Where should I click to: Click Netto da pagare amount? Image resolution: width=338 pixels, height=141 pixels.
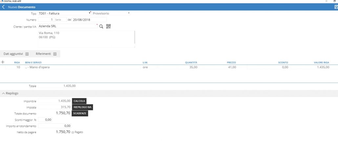tap(63, 132)
